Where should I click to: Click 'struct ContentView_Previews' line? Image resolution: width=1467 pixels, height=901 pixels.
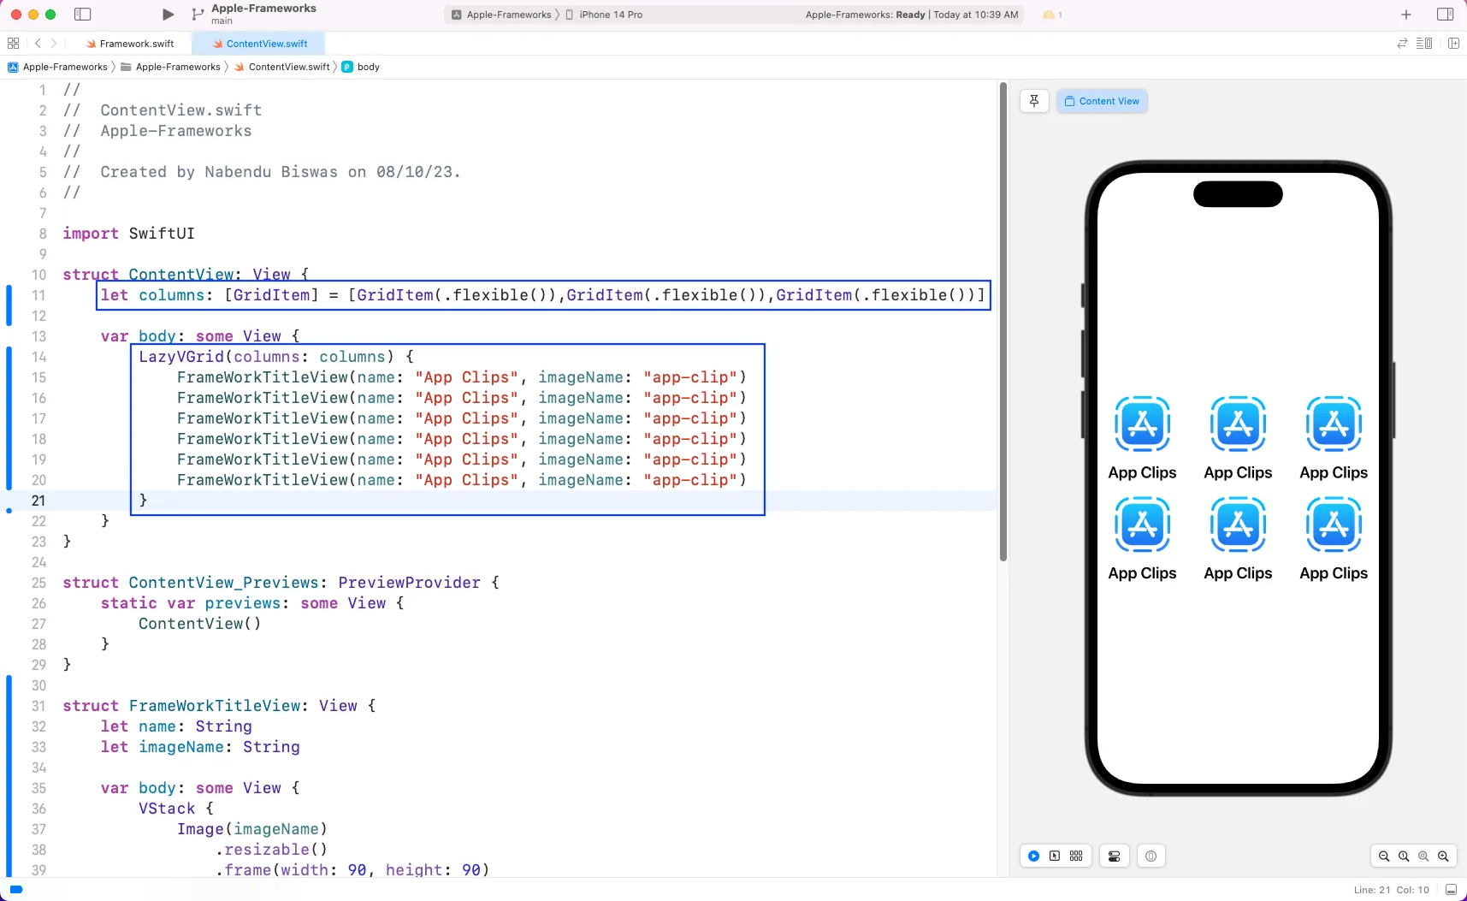click(x=281, y=583)
